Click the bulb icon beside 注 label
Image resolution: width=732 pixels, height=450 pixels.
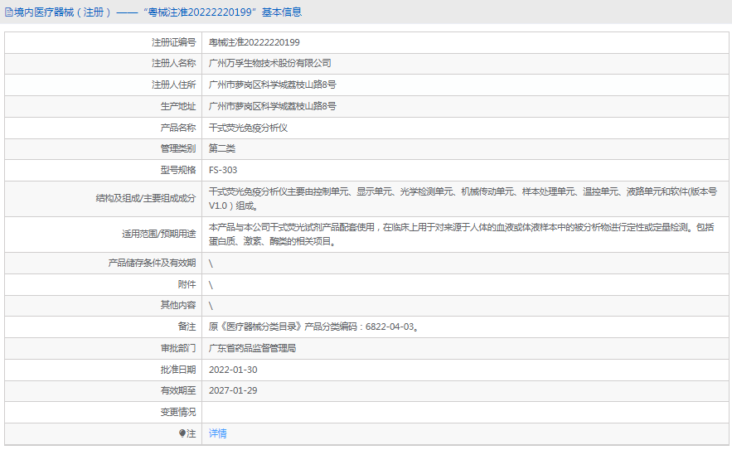pos(182,433)
